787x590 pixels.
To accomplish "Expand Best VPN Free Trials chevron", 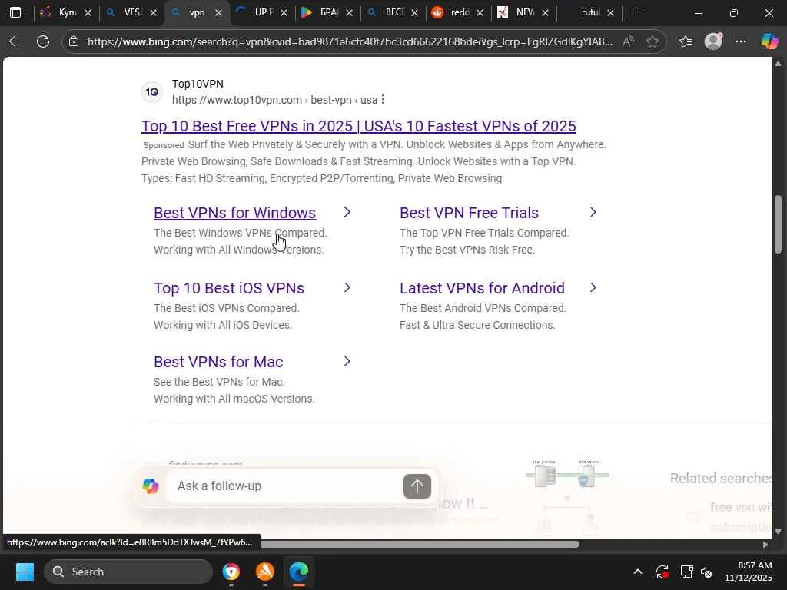I will (x=593, y=212).
